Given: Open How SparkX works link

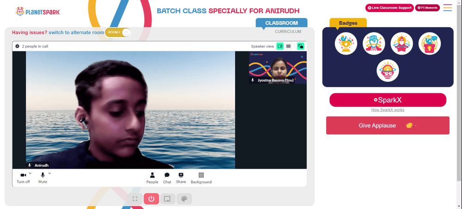Looking at the screenshot, I should point(388,110).
